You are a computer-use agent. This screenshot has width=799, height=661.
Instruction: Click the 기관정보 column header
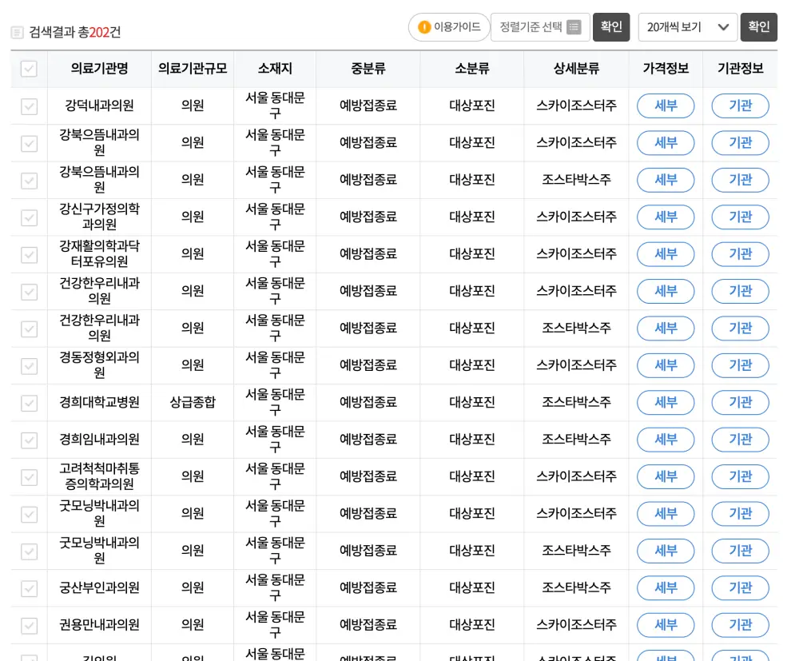point(740,68)
